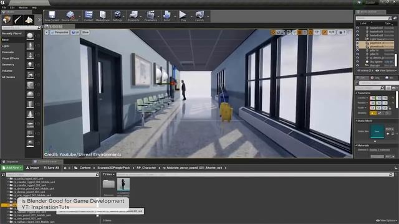Toggle visibility eye of SkyLight actor
Viewport: 399px width, 224px height.
point(358,65)
